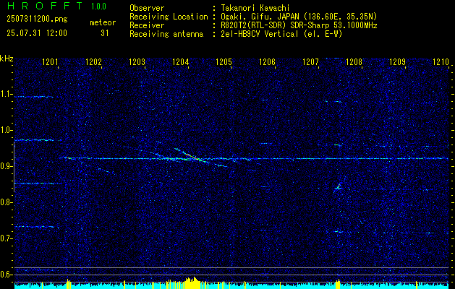
Task: Click the 0.7 kHz frequency label
Action: [x=7, y=238]
